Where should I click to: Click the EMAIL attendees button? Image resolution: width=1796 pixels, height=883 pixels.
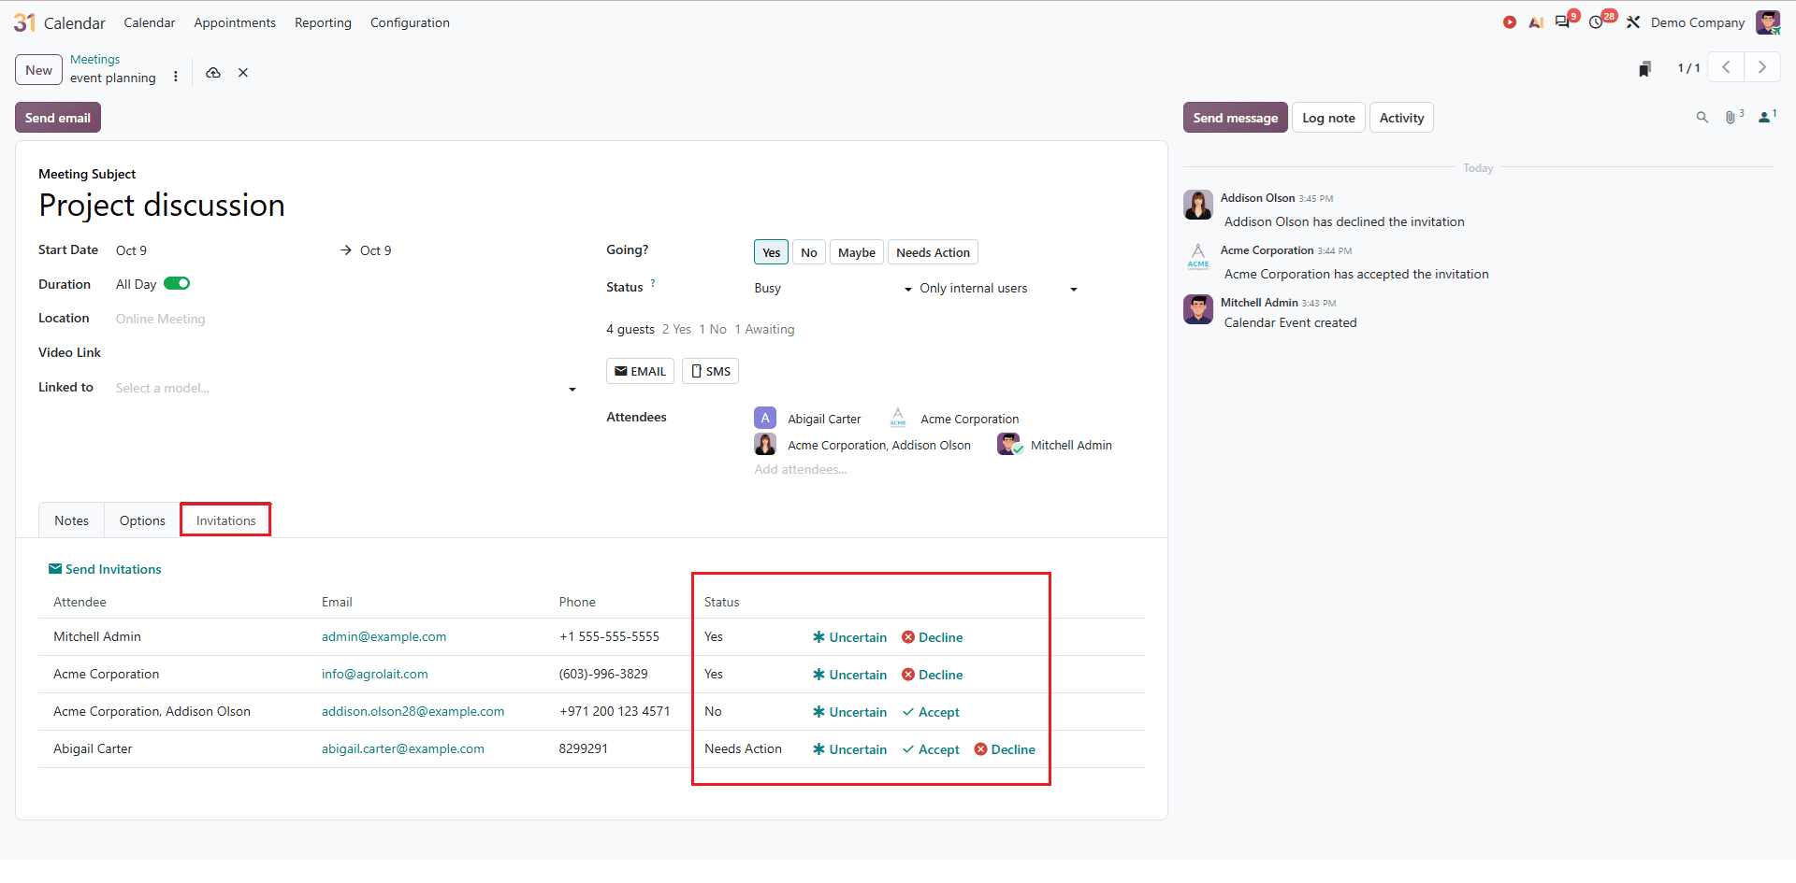(640, 371)
